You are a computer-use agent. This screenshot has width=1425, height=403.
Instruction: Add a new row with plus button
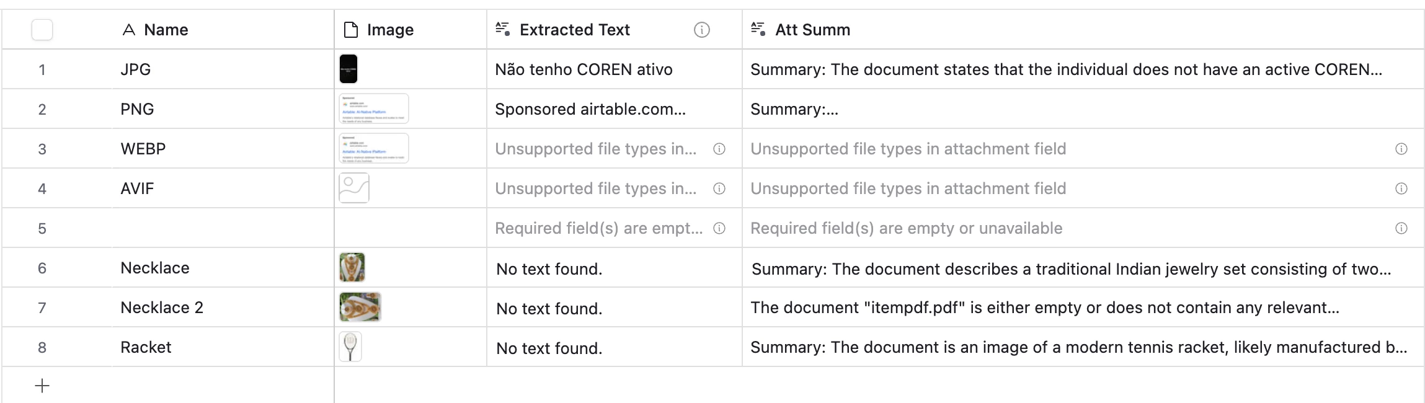tap(42, 386)
